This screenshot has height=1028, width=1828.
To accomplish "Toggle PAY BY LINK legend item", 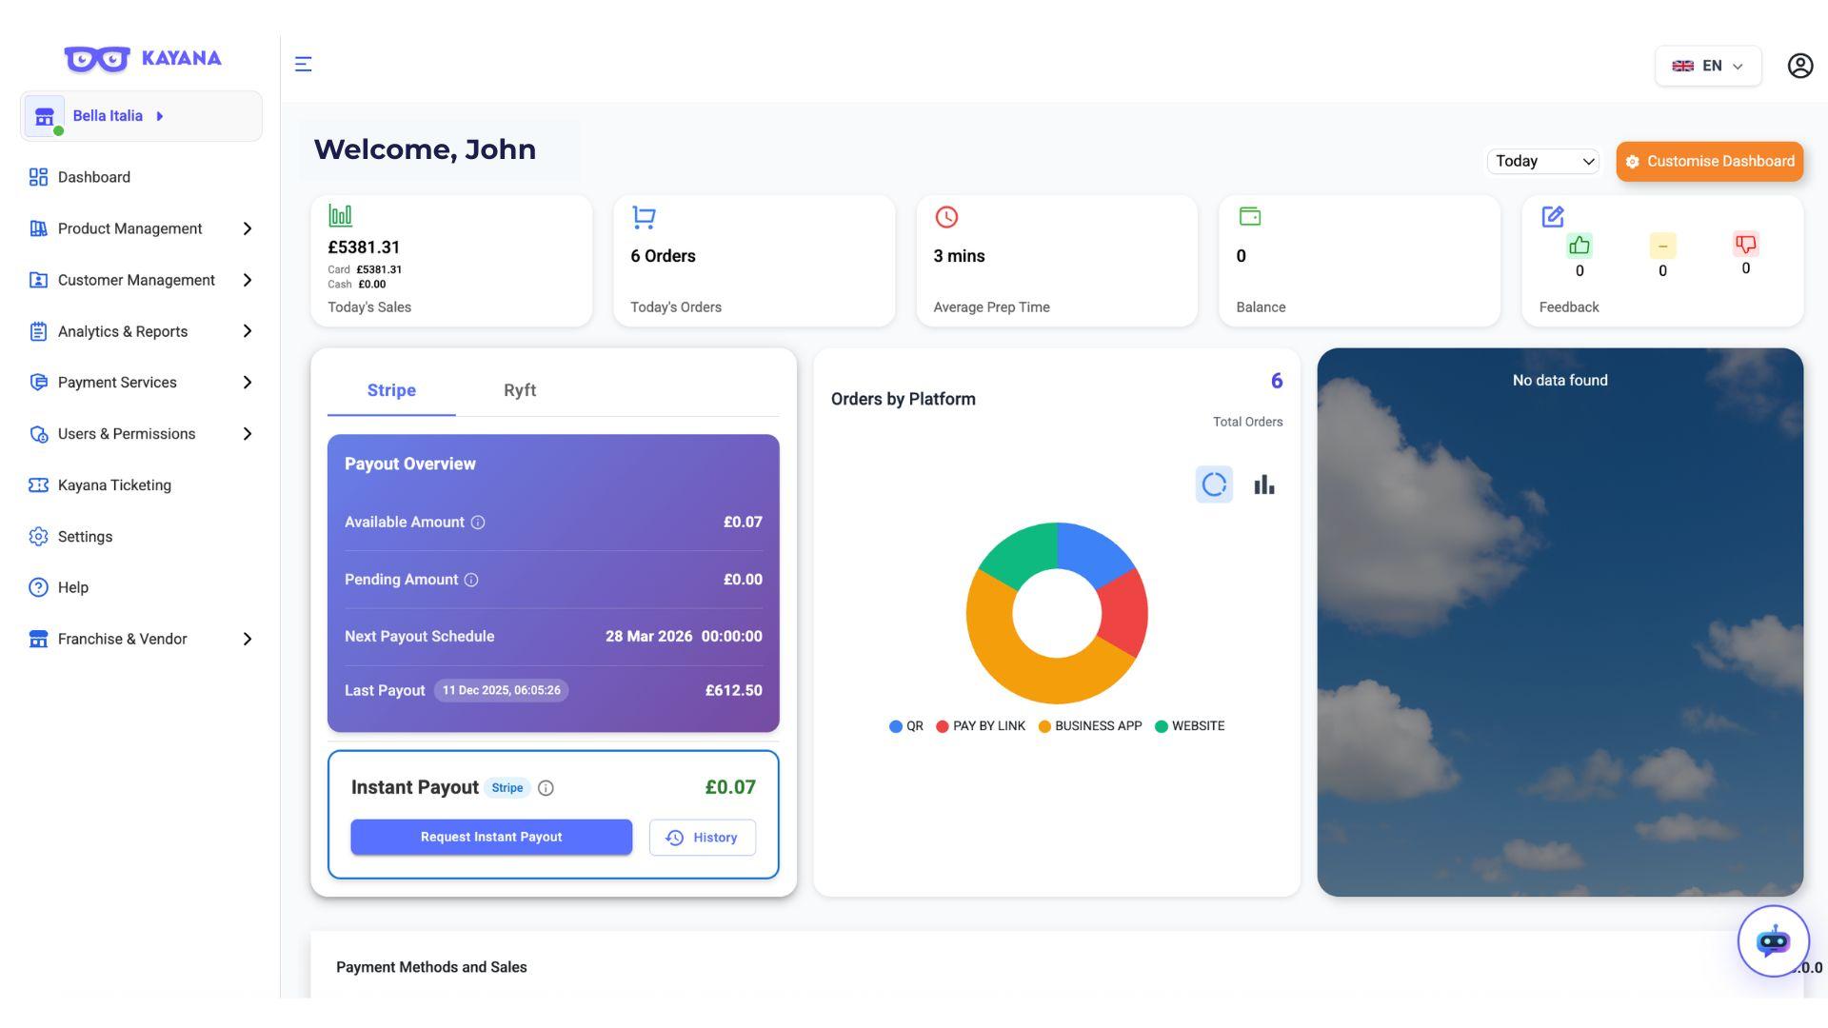I will point(981,726).
